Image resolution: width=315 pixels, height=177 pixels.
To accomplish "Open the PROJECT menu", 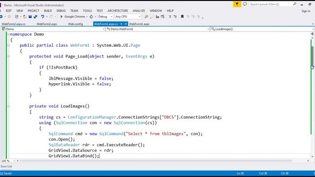I will tap(33, 11).
